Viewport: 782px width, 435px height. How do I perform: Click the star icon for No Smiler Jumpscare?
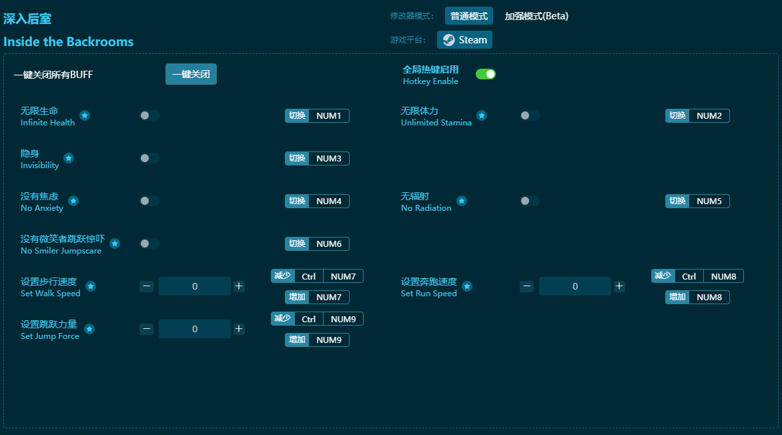115,244
